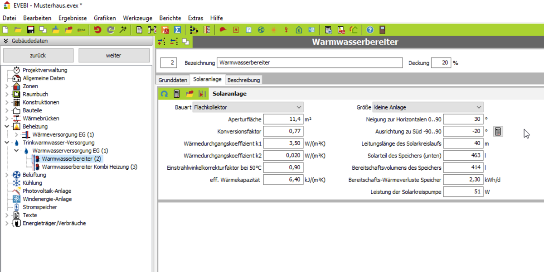Select Warmwasserbereiter Kombi Heizung (3) in tree
This screenshot has height=272, width=544.
pos(89,167)
